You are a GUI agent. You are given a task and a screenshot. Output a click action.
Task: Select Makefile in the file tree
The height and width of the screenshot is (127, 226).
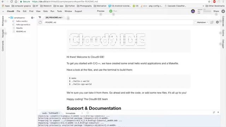(x=19, y=28)
